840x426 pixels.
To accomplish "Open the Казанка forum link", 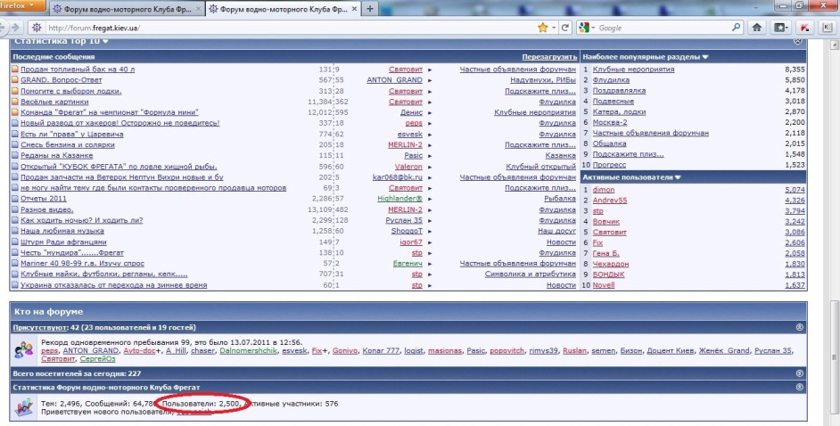I will pos(560,156).
